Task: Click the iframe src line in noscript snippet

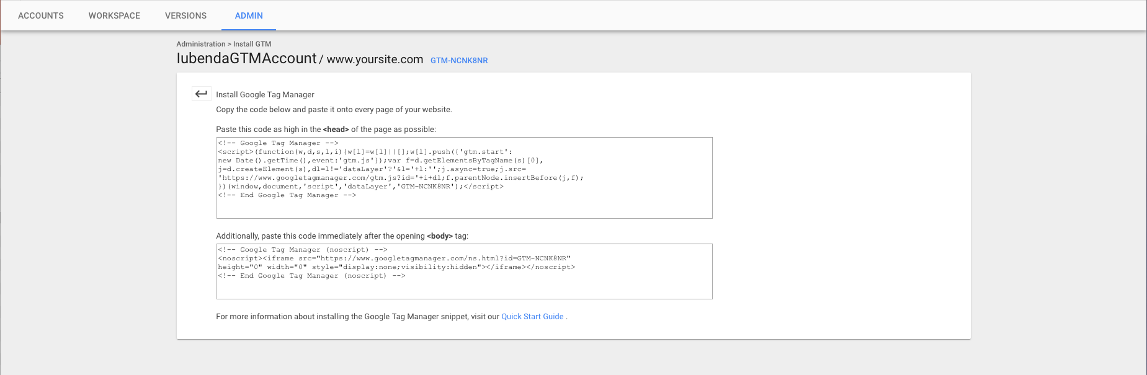Action: (394, 258)
